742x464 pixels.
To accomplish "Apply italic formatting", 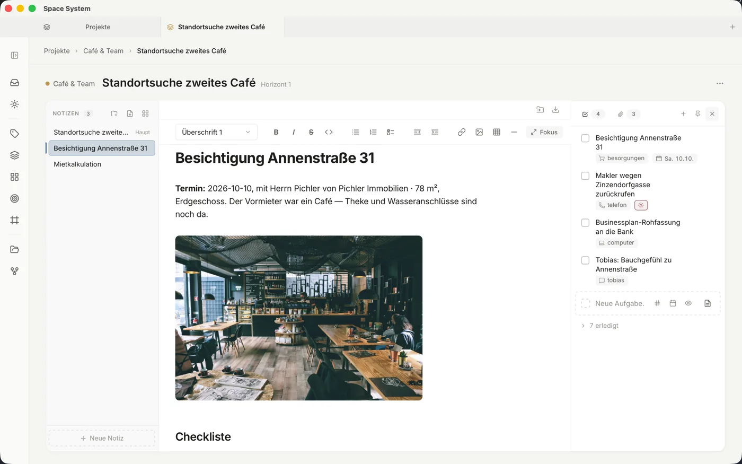I will 294,132.
